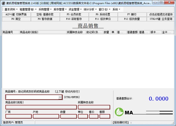The width and height of the screenshot is (176, 126).
Task: Open the 租售管理 menu
Action: point(28,9)
